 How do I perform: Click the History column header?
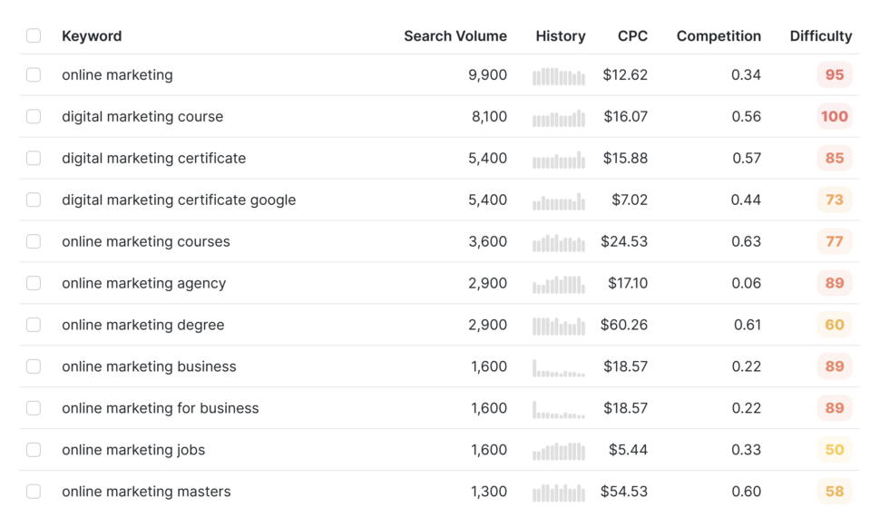560,36
